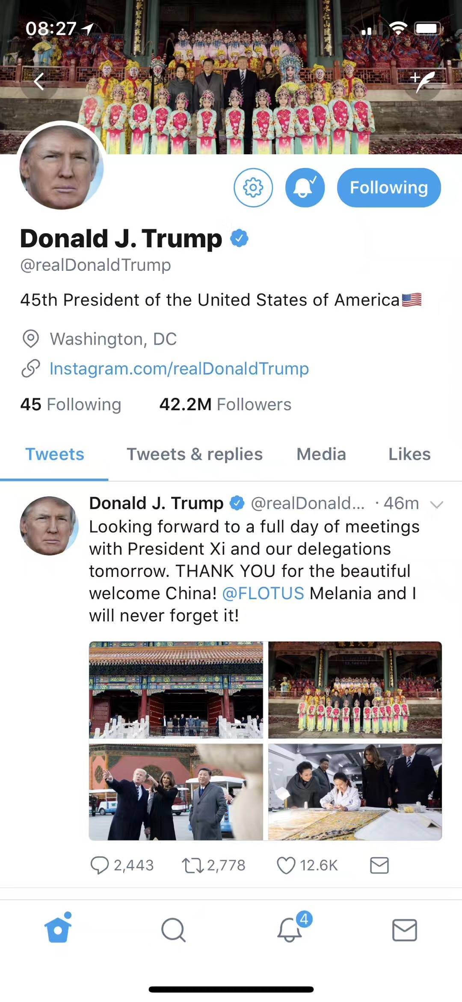The height and width of the screenshot is (1002, 462).
Task: Switch to Tweets & replies tab
Action: click(195, 454)
